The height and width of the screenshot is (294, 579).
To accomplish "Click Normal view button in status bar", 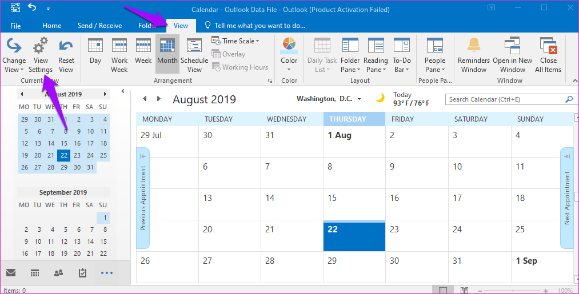I will click(x=443, y=291).
